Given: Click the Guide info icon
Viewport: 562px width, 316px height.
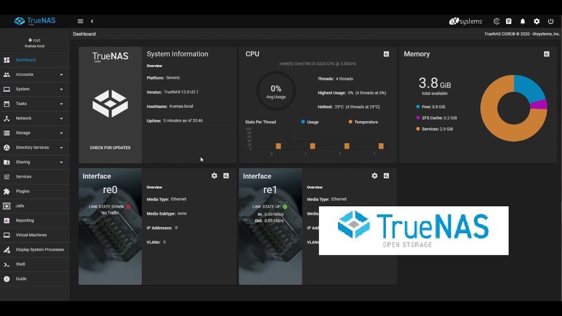Looking at the screenshot, I should [x=7, y=279].
